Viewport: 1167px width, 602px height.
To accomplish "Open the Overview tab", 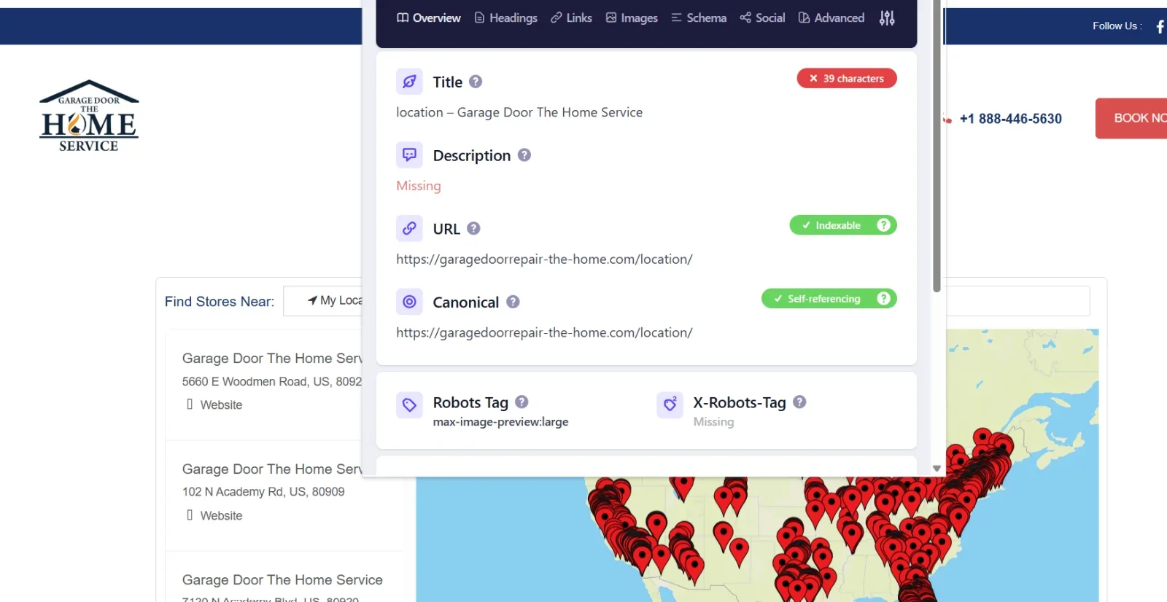I will [429, 18].
